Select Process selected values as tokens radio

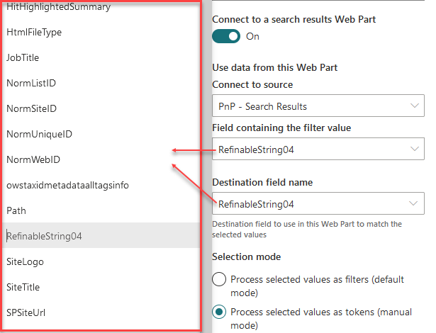[x=220, y=312]
